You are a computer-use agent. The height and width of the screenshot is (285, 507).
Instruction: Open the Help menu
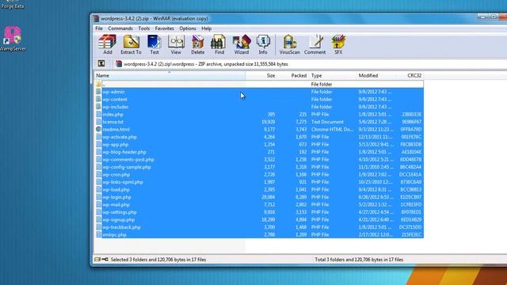click(206, 28)
